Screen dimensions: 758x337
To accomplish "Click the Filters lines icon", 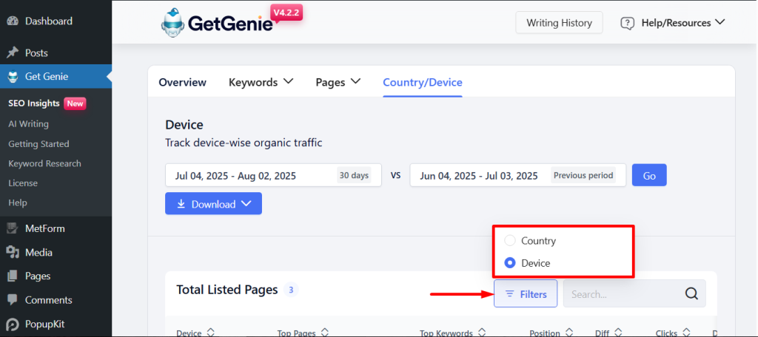I will click(509, 294).
